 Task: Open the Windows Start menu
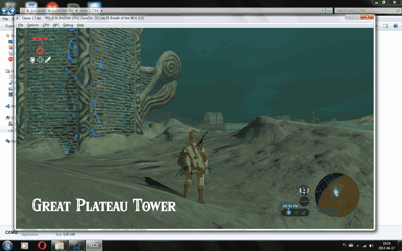[8, 246]
